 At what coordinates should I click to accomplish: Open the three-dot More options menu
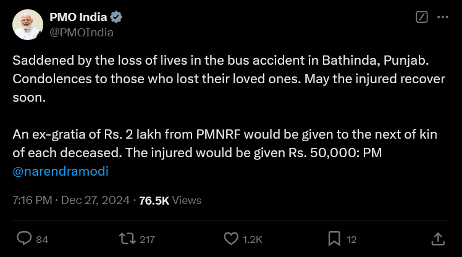pos(442,18)
